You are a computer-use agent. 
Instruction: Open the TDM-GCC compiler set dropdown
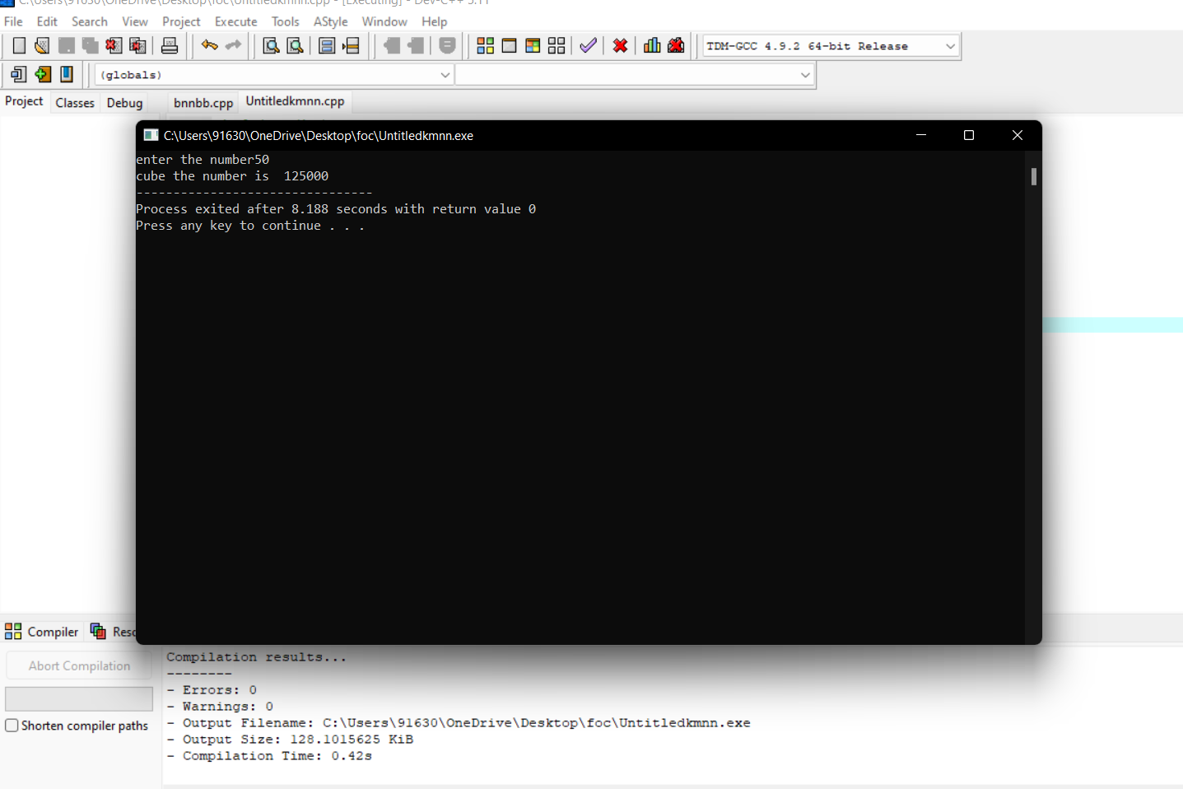[949, 46]
